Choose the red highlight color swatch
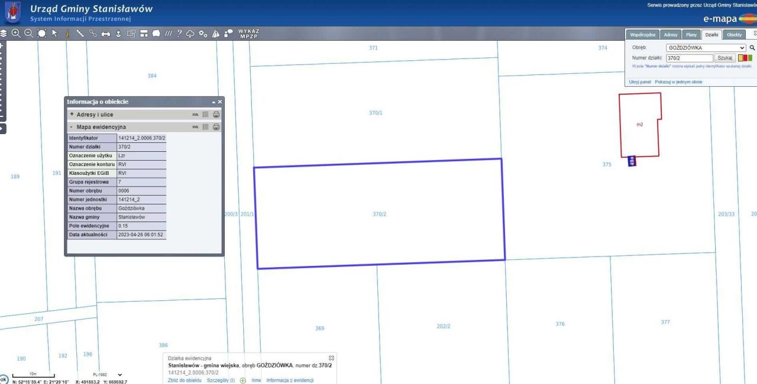Viewport: 757px width, 384px height. 745,58
